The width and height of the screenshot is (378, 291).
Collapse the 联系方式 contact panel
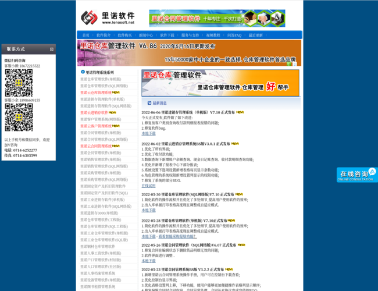(52, 49)
